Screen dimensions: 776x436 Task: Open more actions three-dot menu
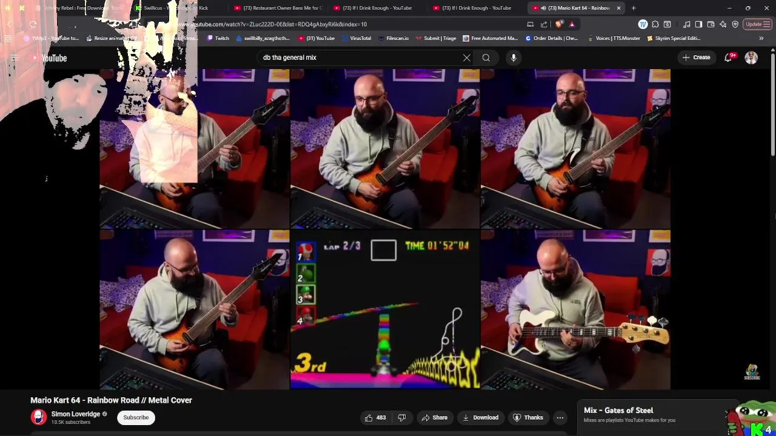[560, 417]
